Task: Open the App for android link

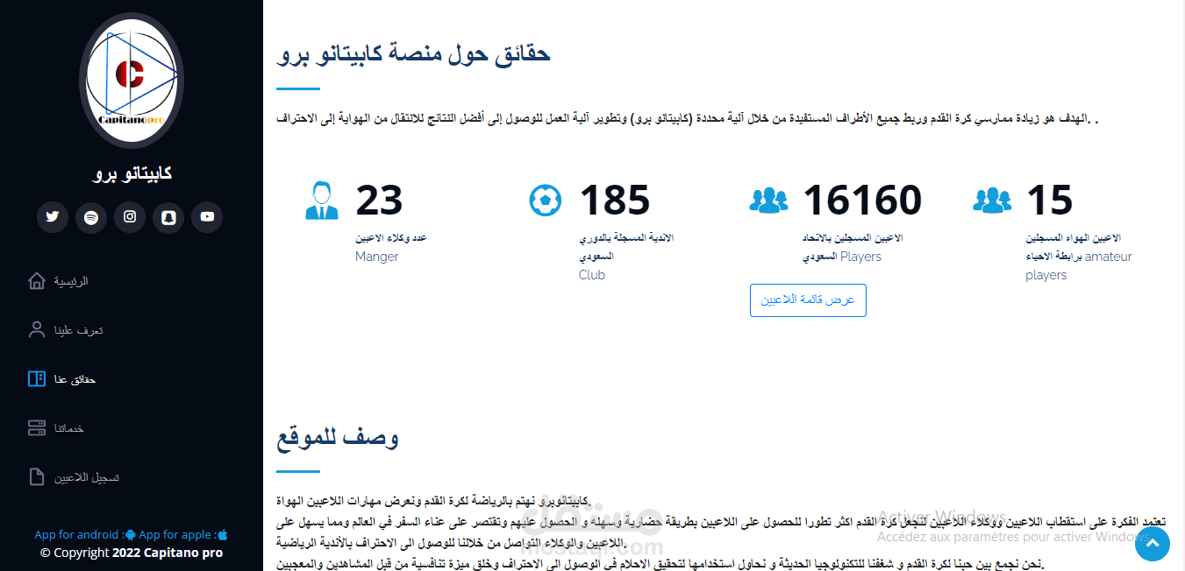Action: coord(85,534)
